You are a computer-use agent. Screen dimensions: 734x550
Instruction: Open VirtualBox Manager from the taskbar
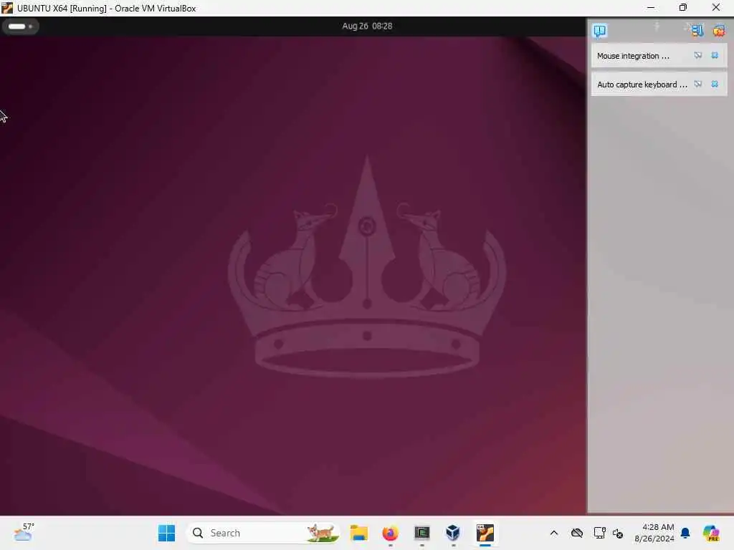(453, 533)
